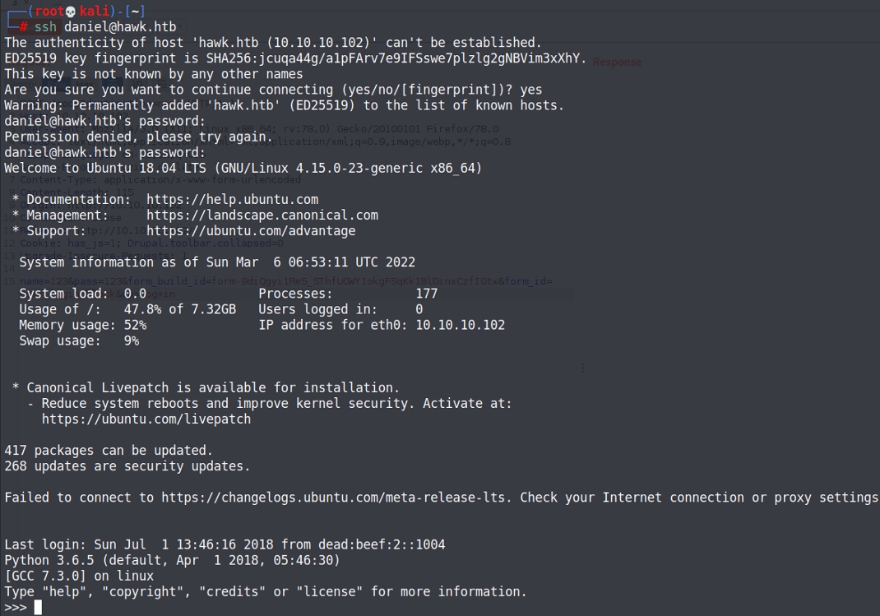Click the faint red Response label
Viewport: 880px width, 616px height.
(x=617, y=62)
